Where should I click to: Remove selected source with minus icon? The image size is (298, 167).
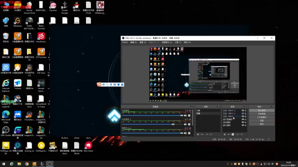pos(229,134)
